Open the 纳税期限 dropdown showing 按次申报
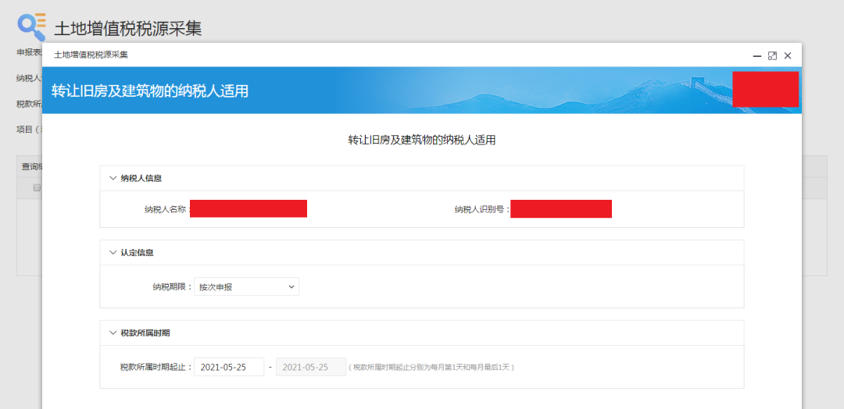Viewport: 844px width, 409px height. click(246, 287)
